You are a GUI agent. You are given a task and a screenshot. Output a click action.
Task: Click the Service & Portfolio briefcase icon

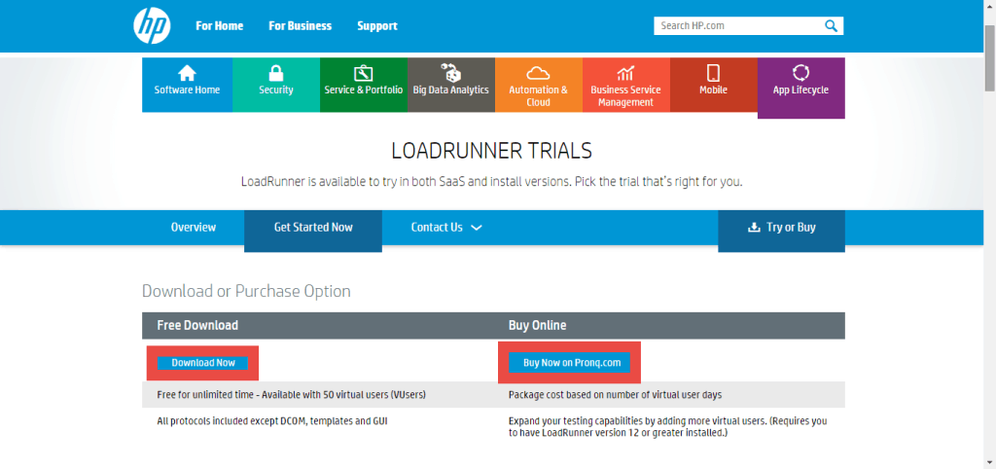click(x=364, y=72)
